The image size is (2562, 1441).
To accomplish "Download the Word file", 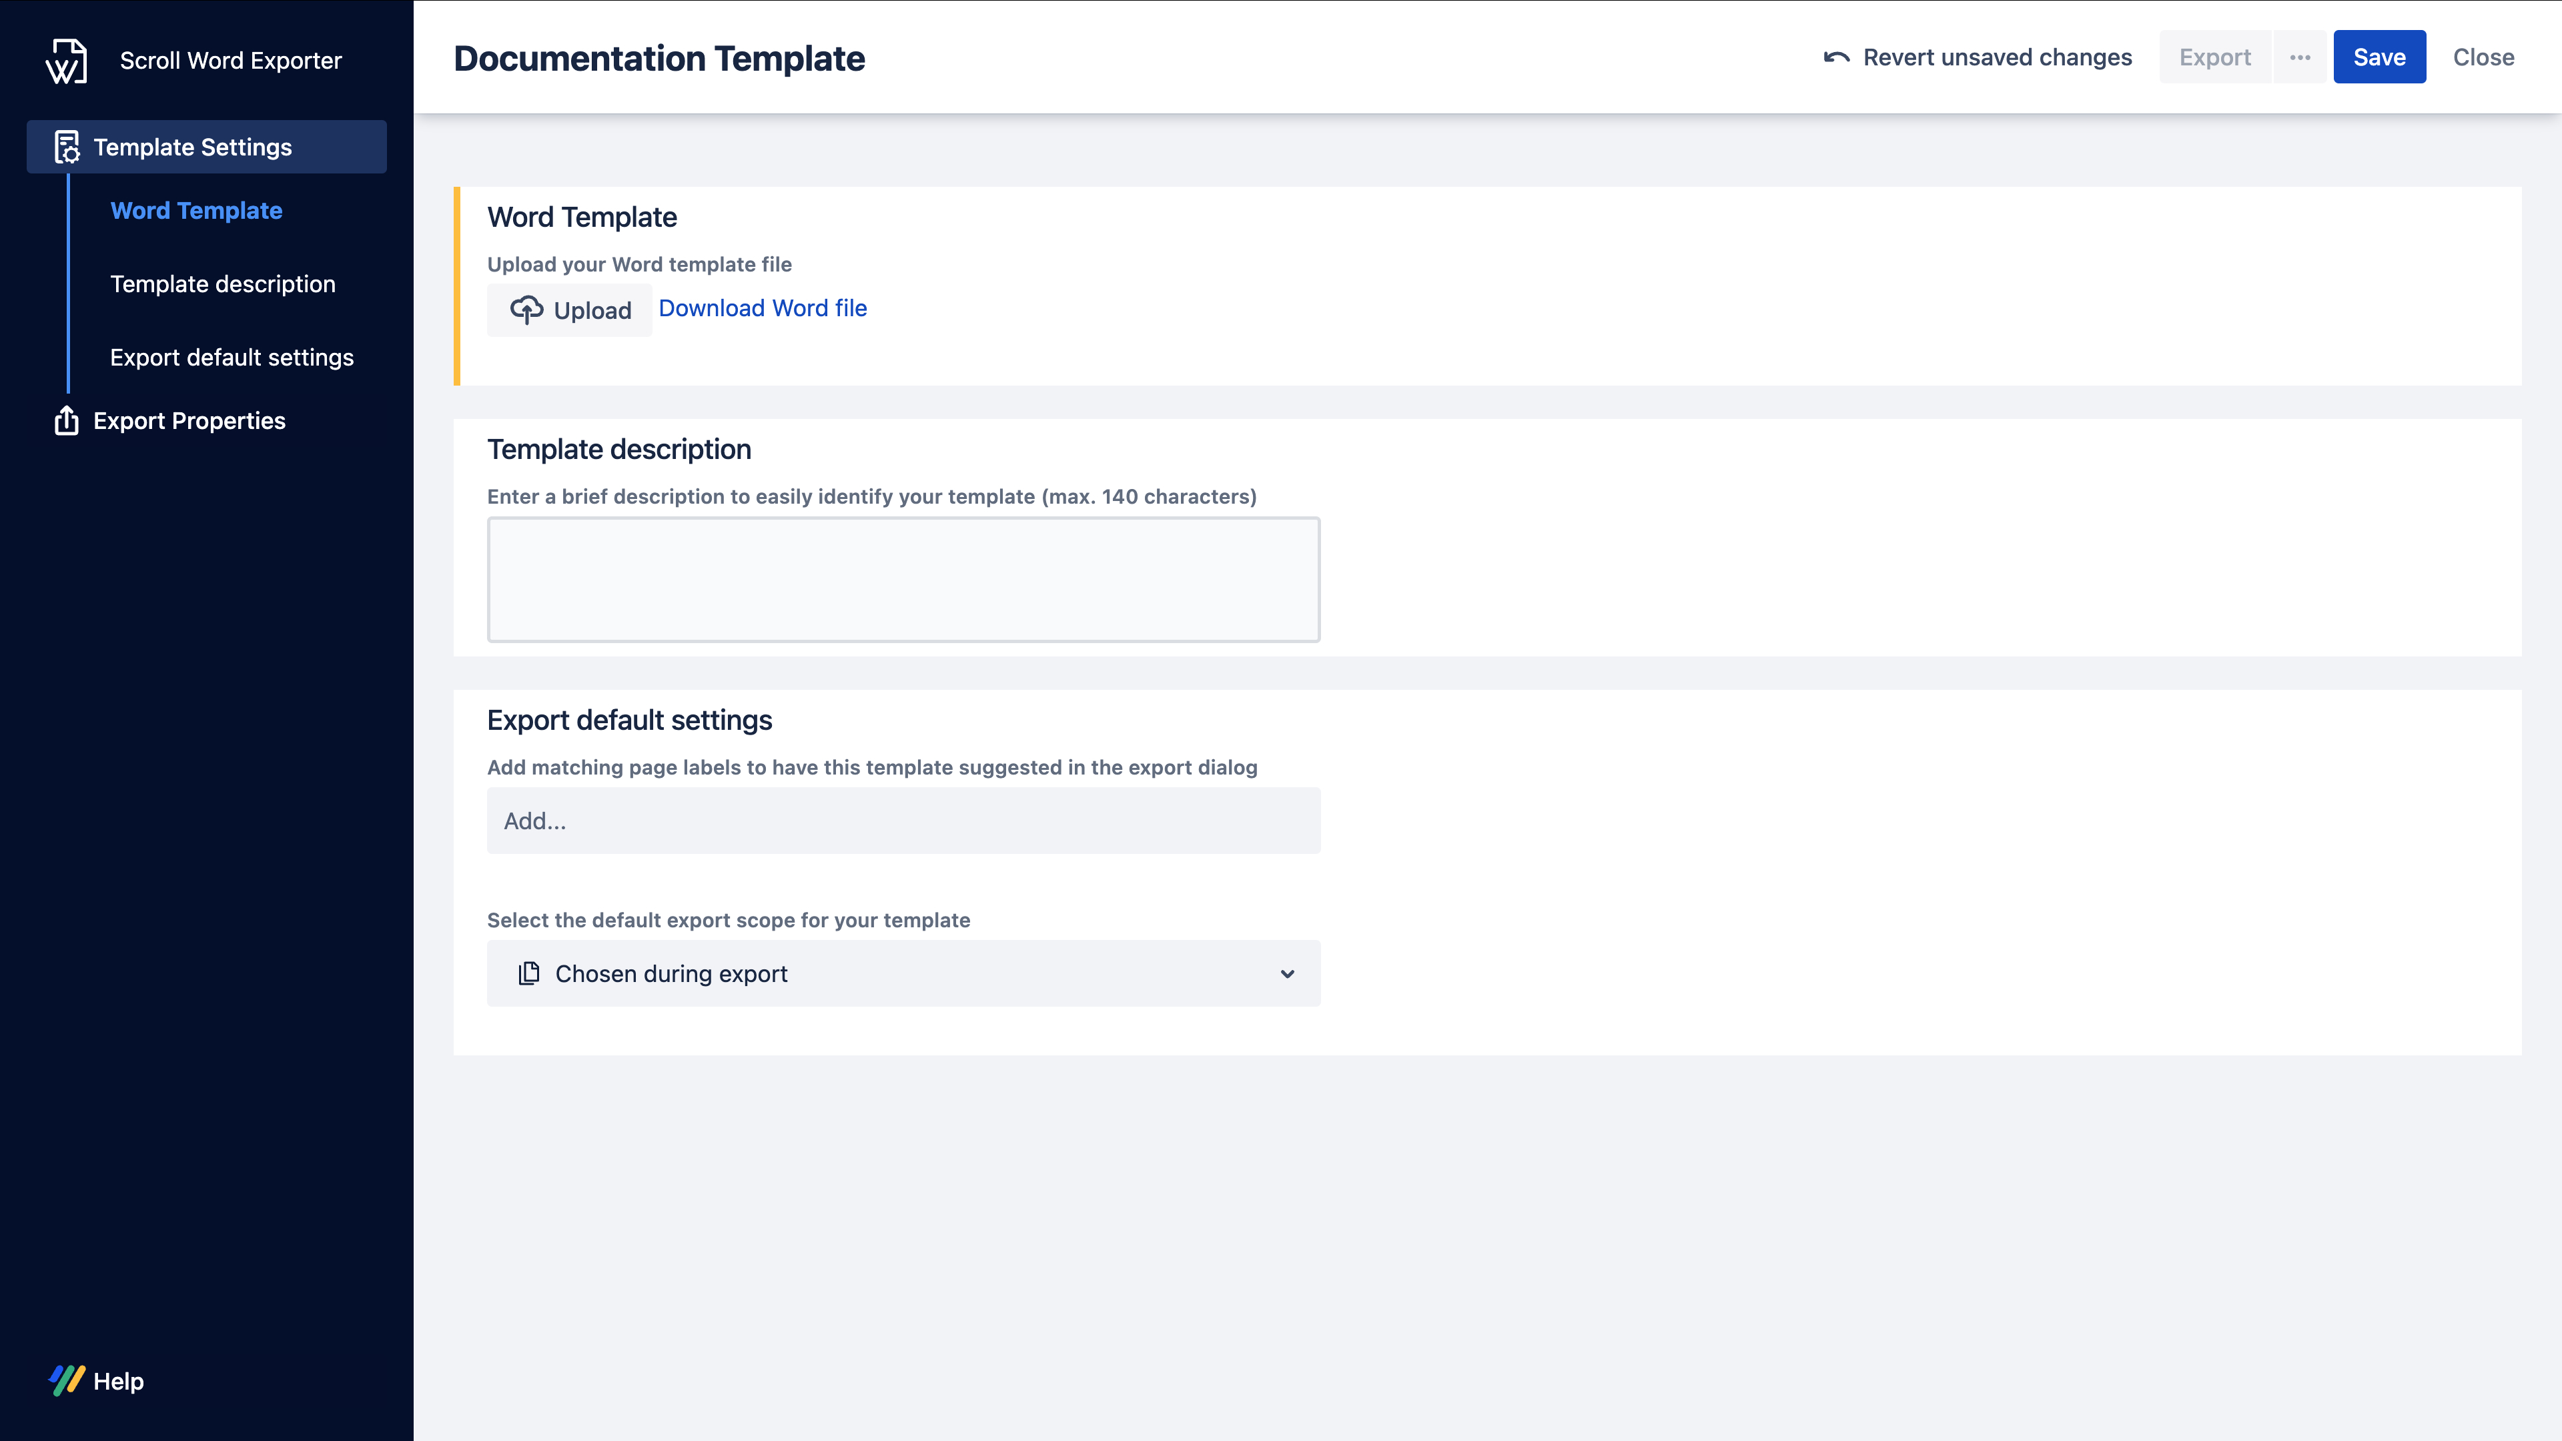I will coord(762,308).
